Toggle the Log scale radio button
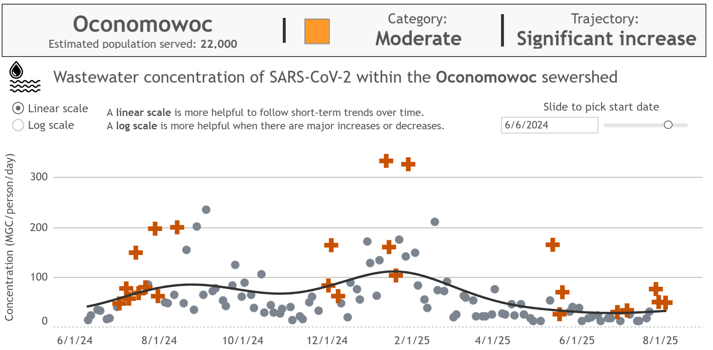Image resolution: width=713 pixels, height=350 pixels. 18,125
